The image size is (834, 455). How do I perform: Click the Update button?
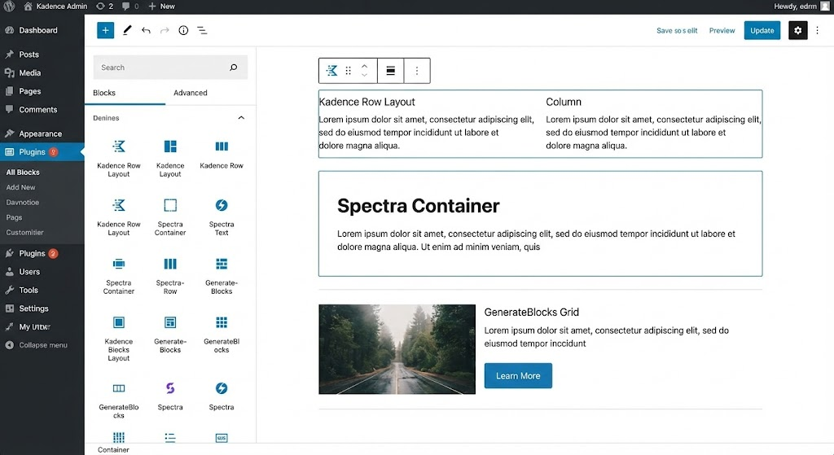762,30
